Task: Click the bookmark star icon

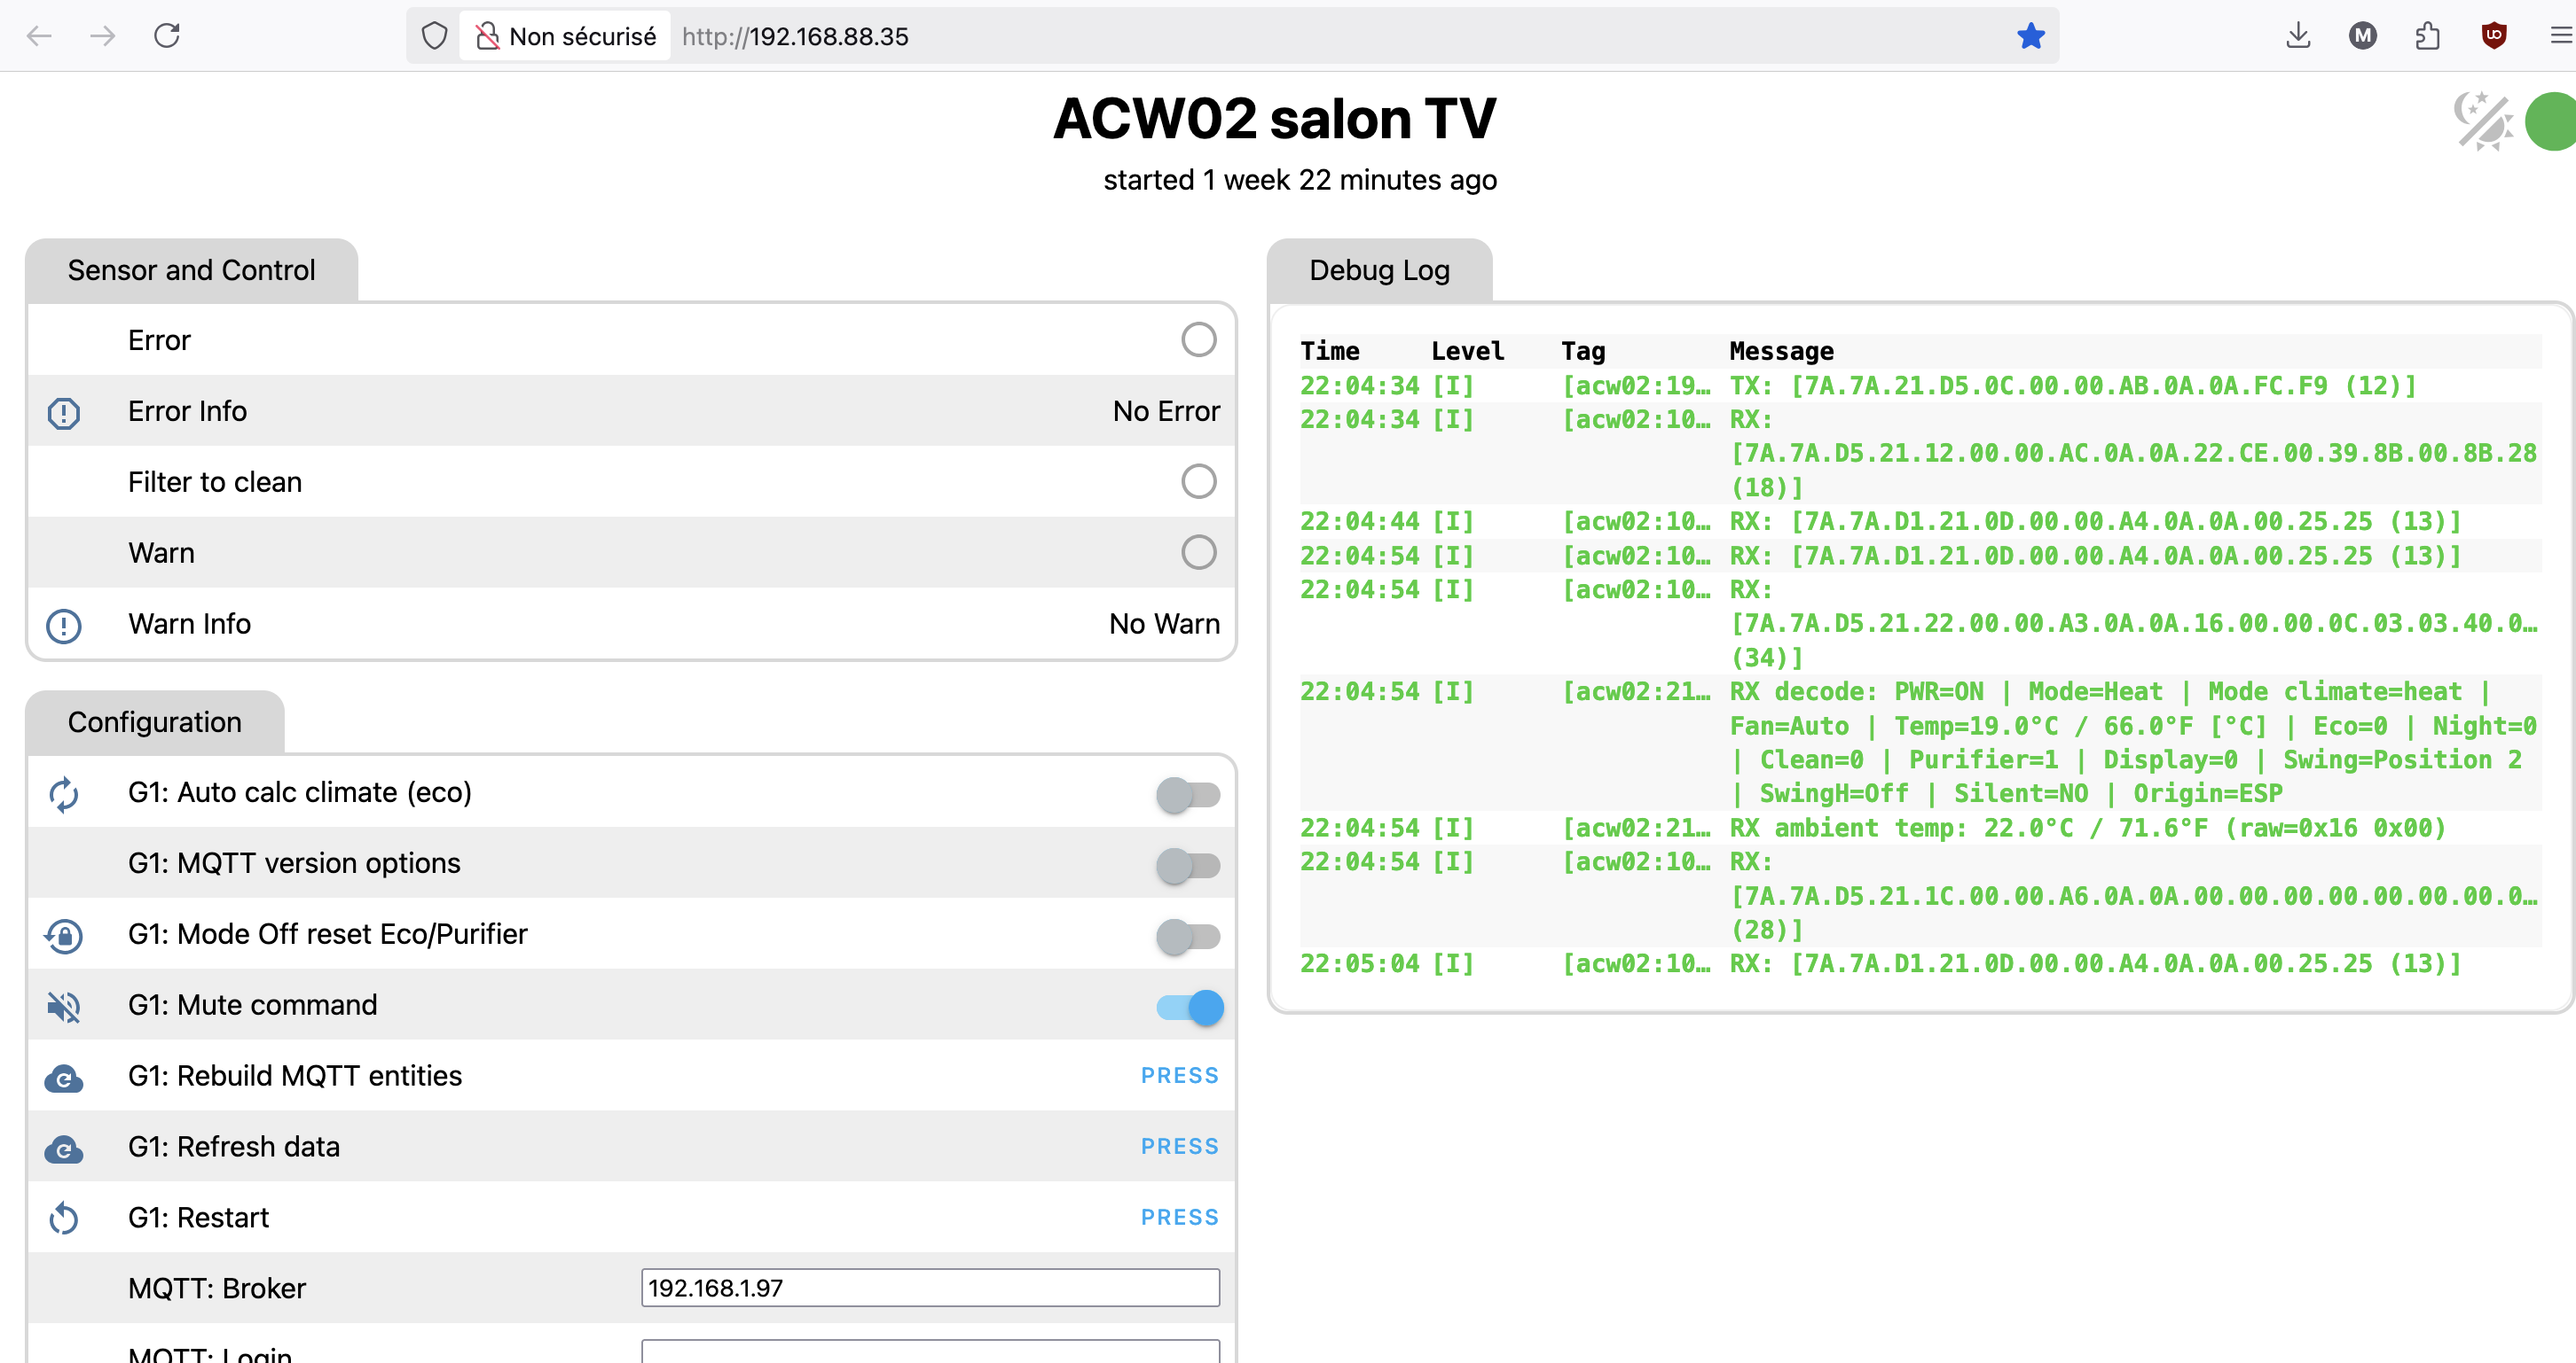Action: point(2030,36)
